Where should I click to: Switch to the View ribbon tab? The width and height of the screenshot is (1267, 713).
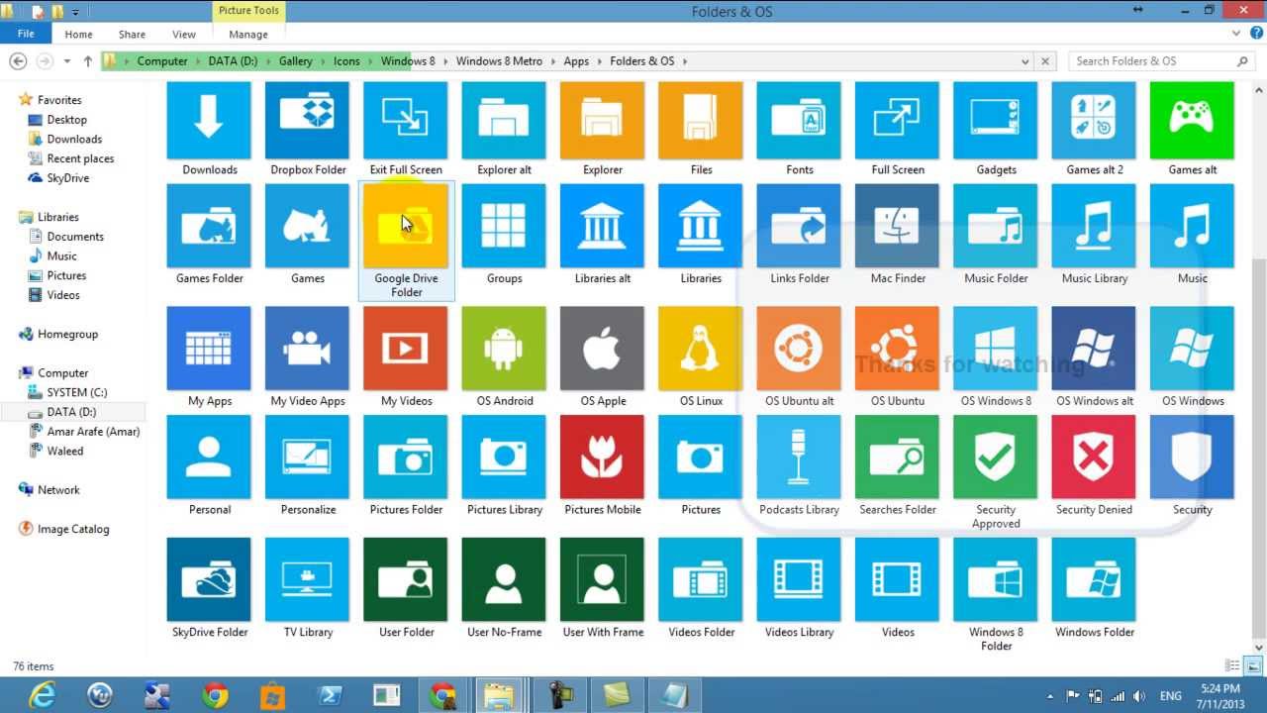click(183, 33)
